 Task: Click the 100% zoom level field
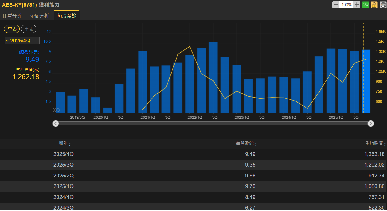346,5
